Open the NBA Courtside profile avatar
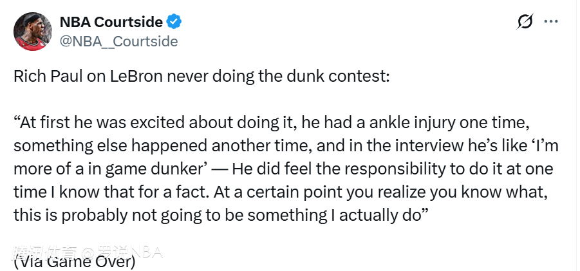This screenshot has width=580, height=271. 33,31
